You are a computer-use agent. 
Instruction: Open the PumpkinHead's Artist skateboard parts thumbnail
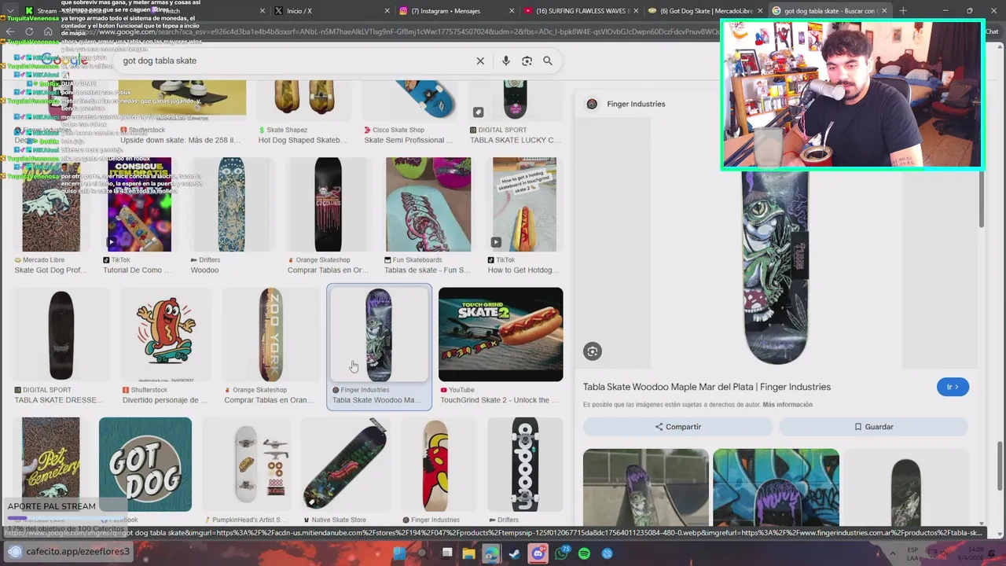tap(246, 464)
